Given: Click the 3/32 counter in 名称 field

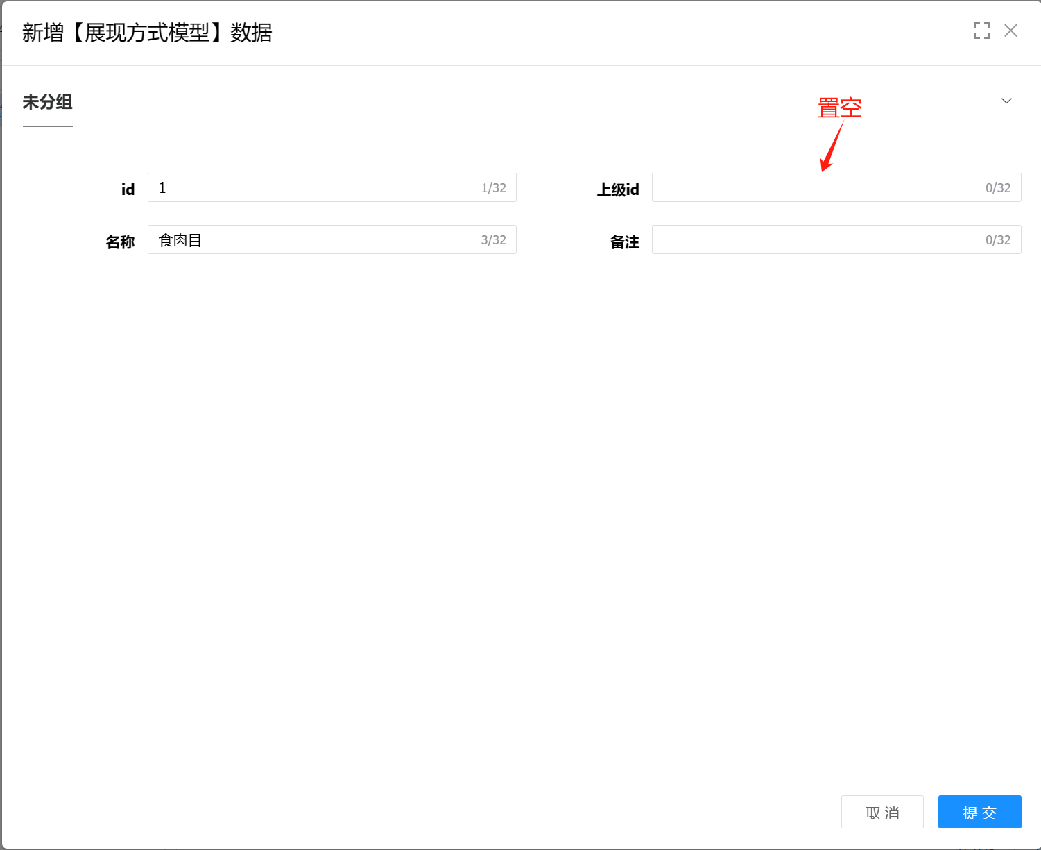Looking at the screenshot, I should tap(494, 240).
